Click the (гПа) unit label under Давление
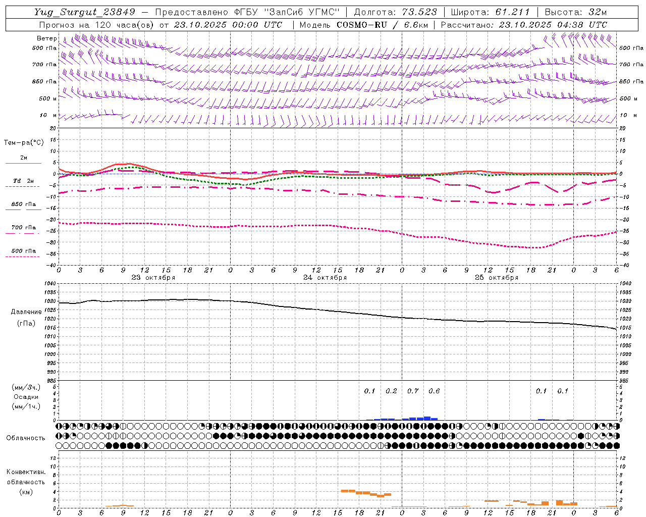The image size is (646, 517). tap(26, 324)
